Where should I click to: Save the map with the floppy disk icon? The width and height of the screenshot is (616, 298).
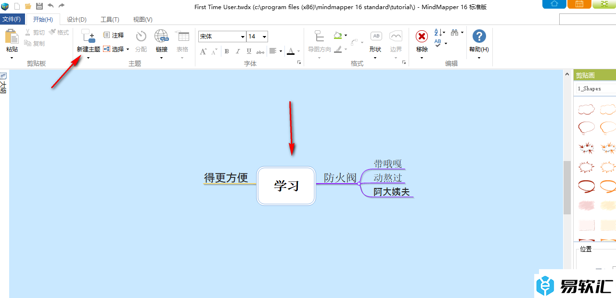[39, 6]
